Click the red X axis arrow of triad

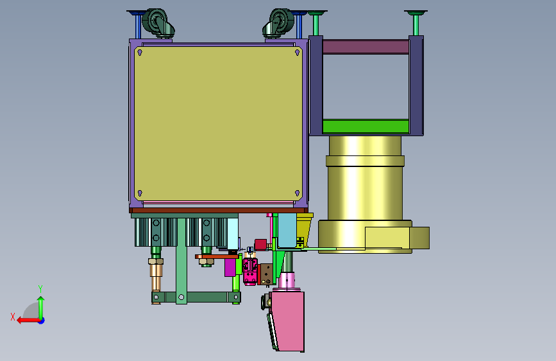[28, 321]
